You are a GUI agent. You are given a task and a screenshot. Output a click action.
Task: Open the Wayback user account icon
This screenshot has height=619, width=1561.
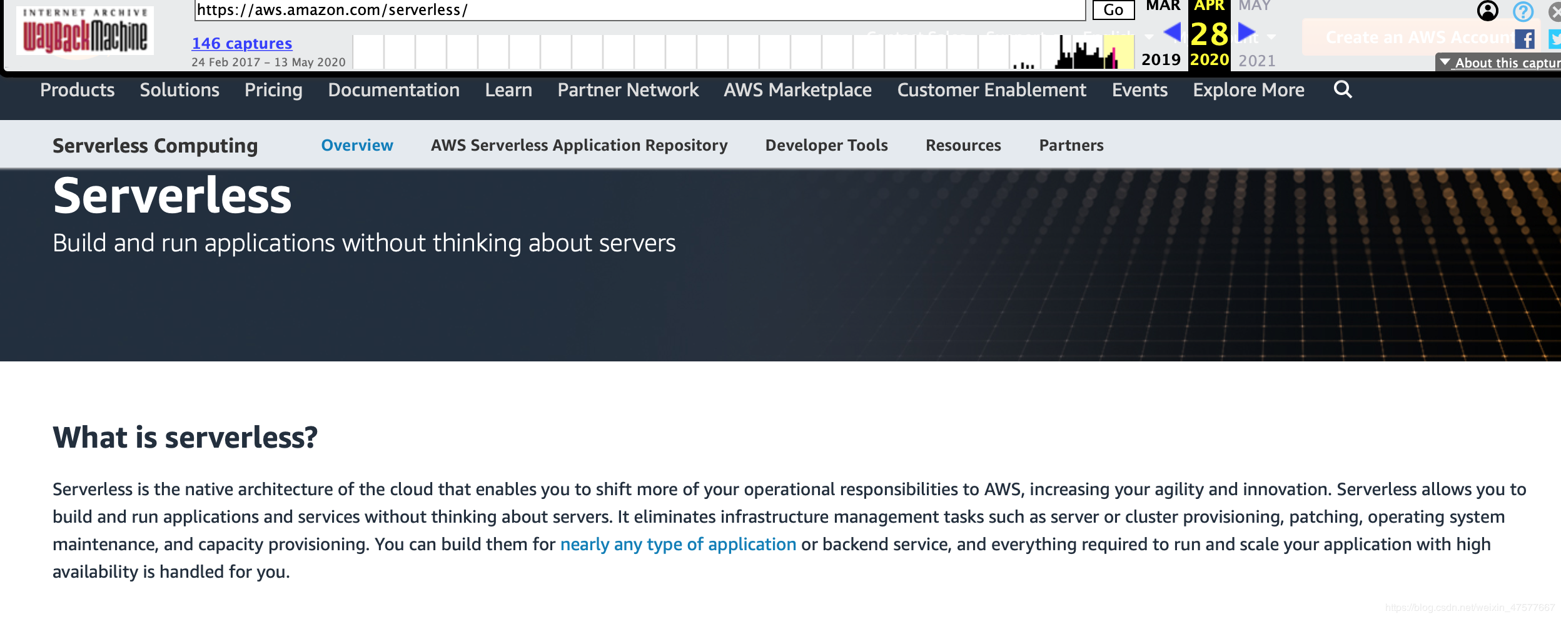(1487, 11)
